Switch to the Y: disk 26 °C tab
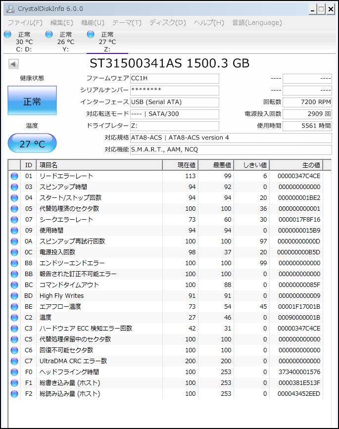The image size is (339, 429). pyautogui.click(x=66, y=42)
